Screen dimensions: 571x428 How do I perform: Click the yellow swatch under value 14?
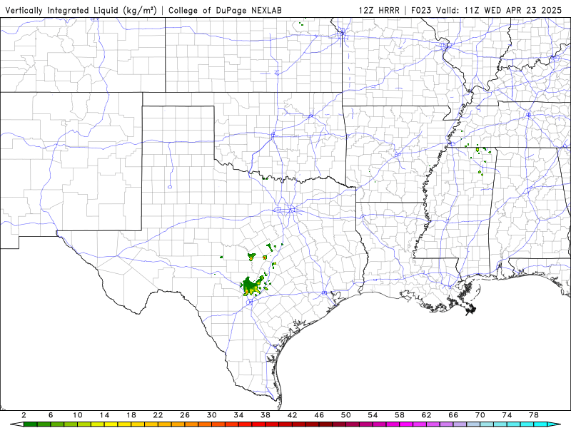(111, 424)
